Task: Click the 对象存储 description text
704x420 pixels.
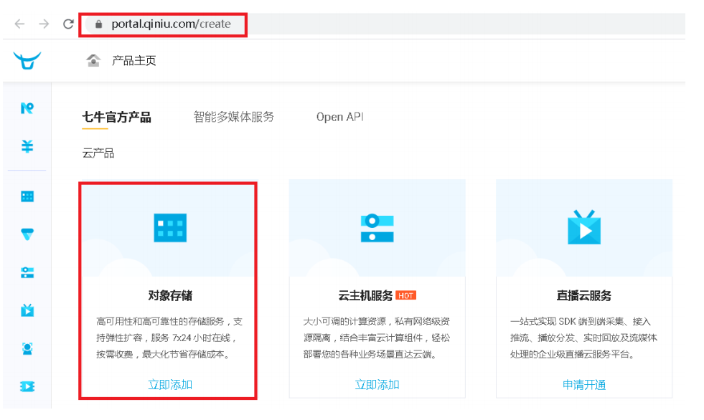Action: pyautogui.click(x=169, y=338)
